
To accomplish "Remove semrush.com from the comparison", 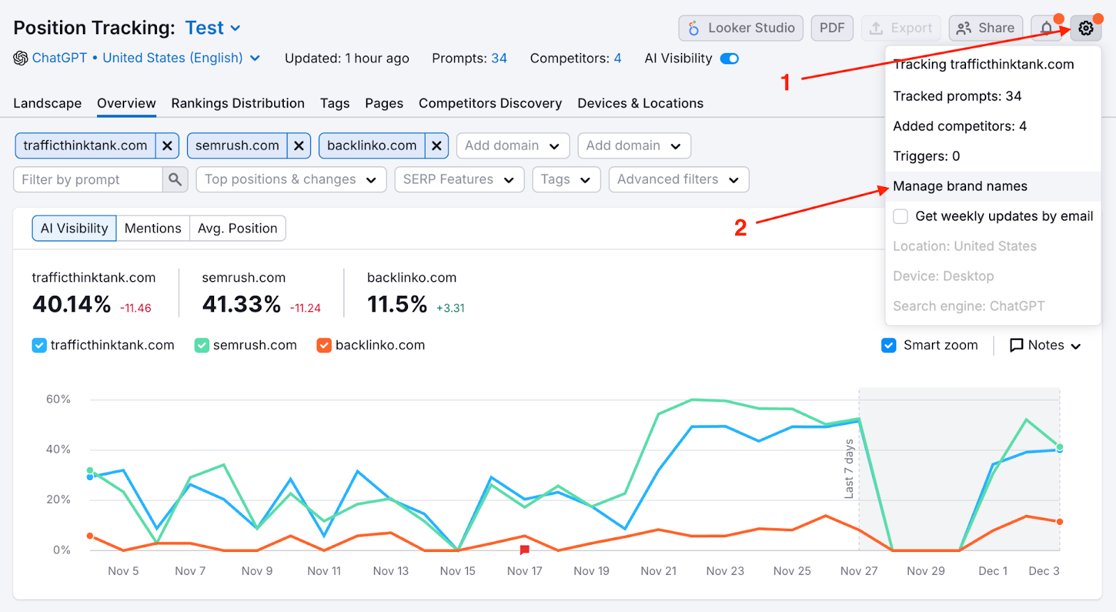I will point(299,146).
